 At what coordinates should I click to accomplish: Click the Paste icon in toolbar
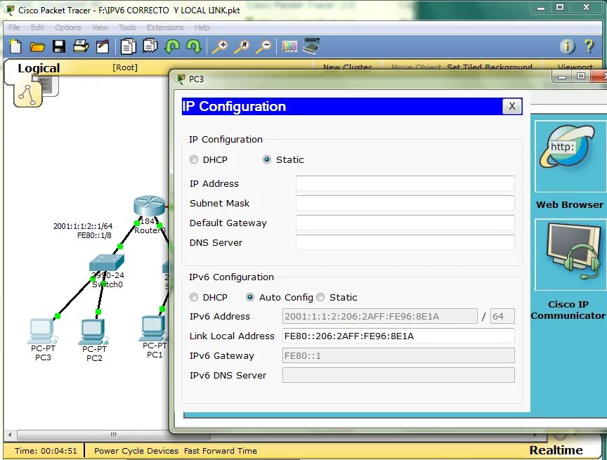click(150, 46)
